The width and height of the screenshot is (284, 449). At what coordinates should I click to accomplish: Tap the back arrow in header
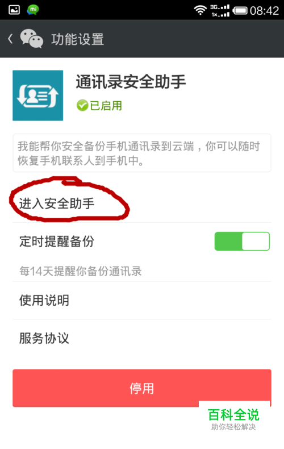click(x=10, y=39)
